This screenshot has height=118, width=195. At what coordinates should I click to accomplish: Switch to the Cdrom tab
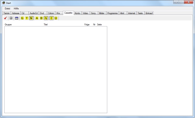(x=51, y=13)
